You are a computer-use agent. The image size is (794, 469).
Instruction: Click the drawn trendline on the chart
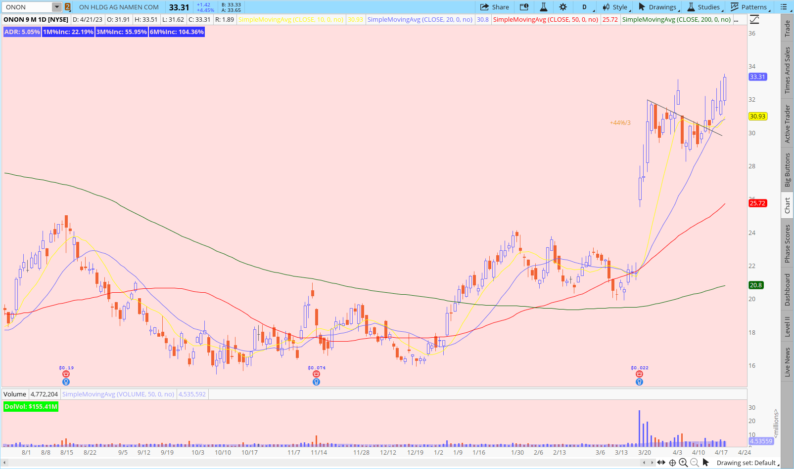point(685,118)
